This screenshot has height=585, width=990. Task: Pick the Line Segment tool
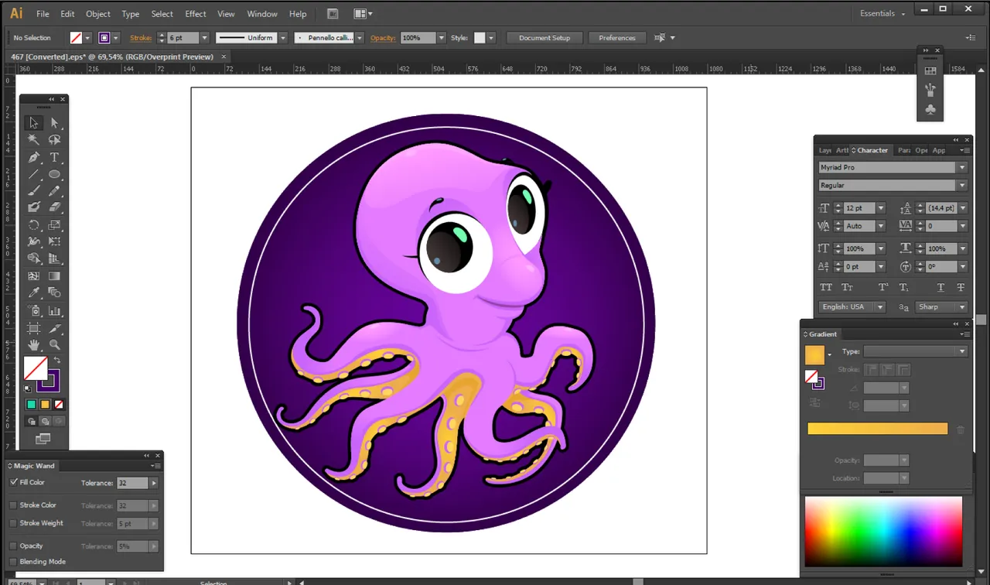(33, 174)
